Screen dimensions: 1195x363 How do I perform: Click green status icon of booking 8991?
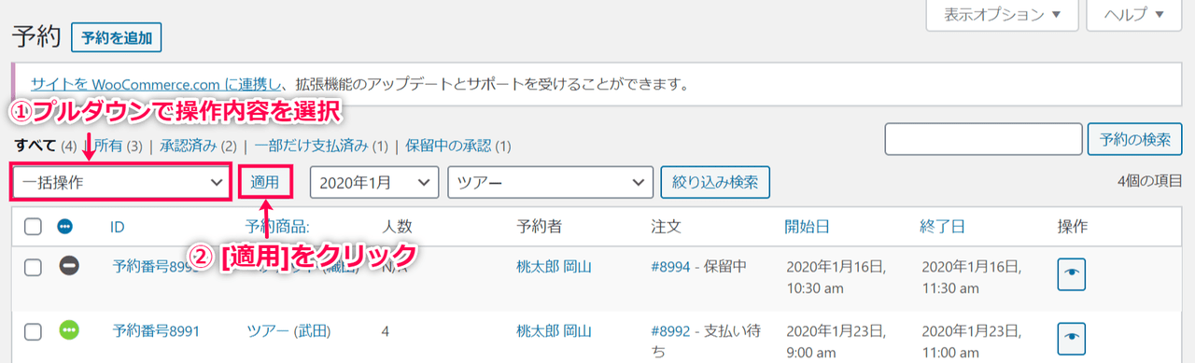click(x=68, y=329)
